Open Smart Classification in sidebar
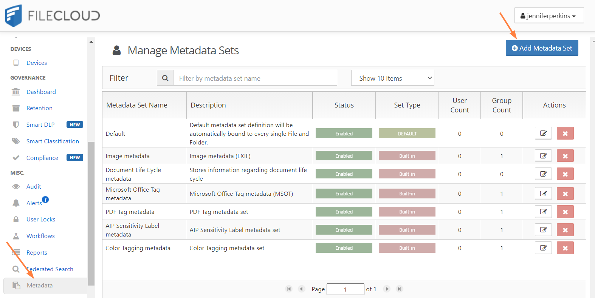This screenshot has height=298, width=595. point(53,141)
